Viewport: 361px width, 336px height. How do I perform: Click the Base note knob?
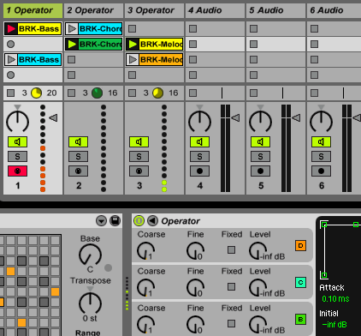[90, 255]
